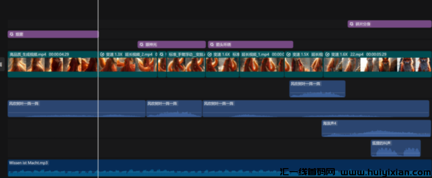Click the speed icon on 变速 1.3X clip
The image size is (432, 178).
click(102, 54)
